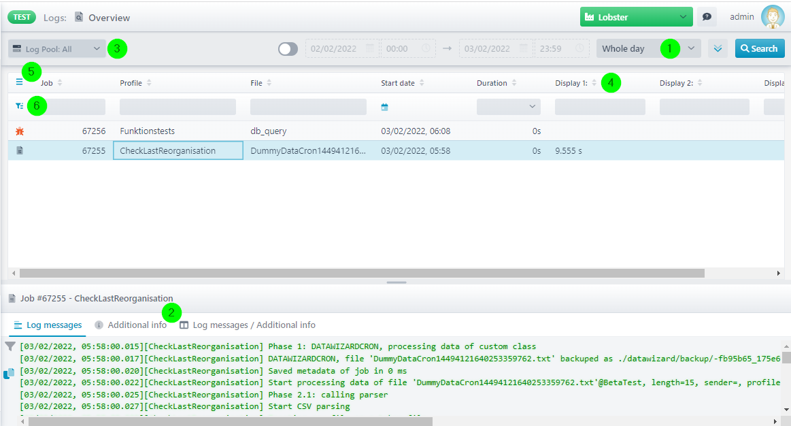Image resolution: width=791 pixels, height=426 pixels.
Task: Open the Duration filter dropdown
Action: coord(509,106)
